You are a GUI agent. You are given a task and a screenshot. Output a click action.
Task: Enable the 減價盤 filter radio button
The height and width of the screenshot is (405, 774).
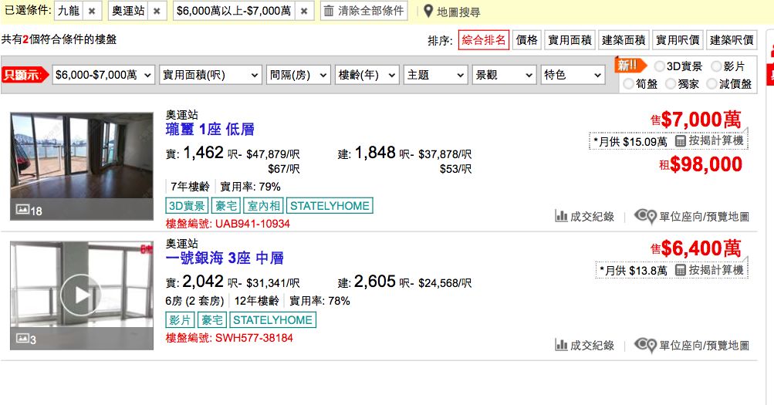tap(711, 84)
